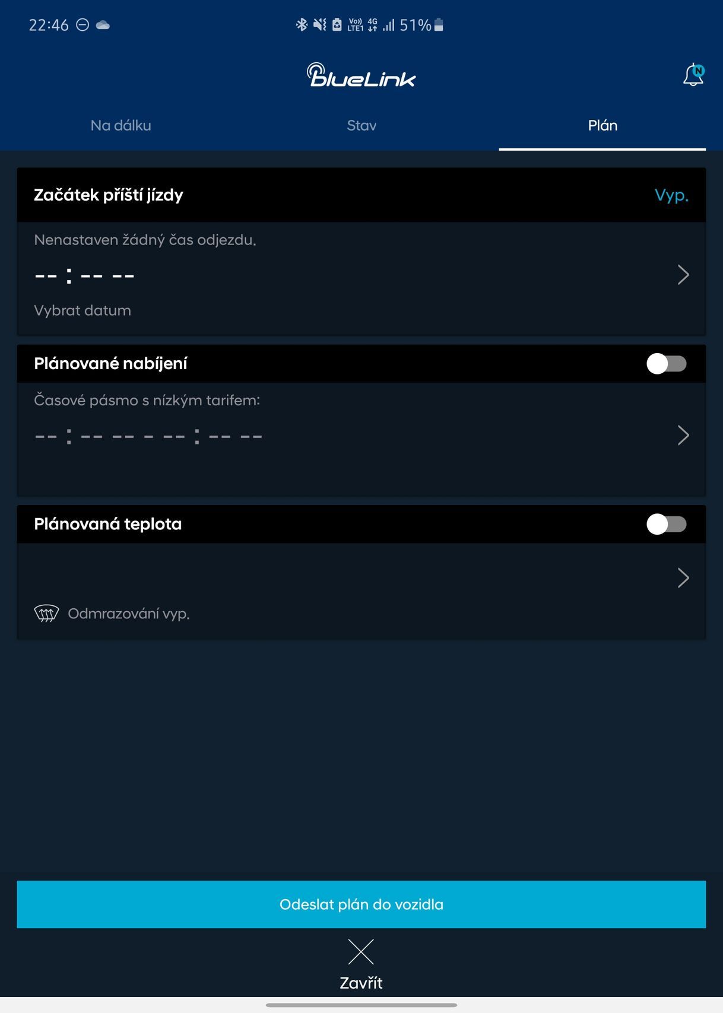The height and width of the screenshot is (1013, 723).
Task: Tap the Zavřít label
Action: [361, 983]
